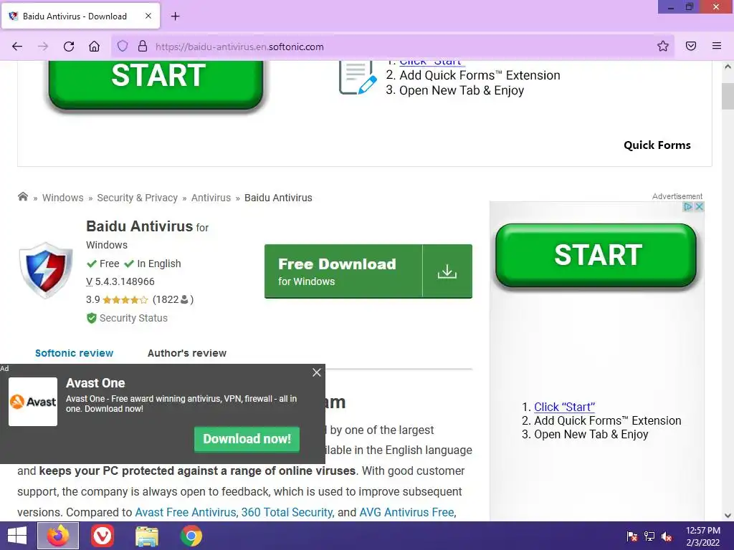Image resolution: width=734 pixels, height=550 pixels.
Task: Open the 360 Total Security link
Action: (x=287, y=513)
